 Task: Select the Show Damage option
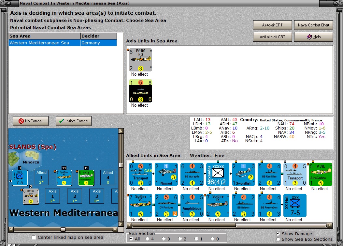(278, 234)
